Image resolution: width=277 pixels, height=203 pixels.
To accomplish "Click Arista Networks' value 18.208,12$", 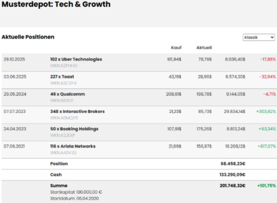I will point(235,146).
